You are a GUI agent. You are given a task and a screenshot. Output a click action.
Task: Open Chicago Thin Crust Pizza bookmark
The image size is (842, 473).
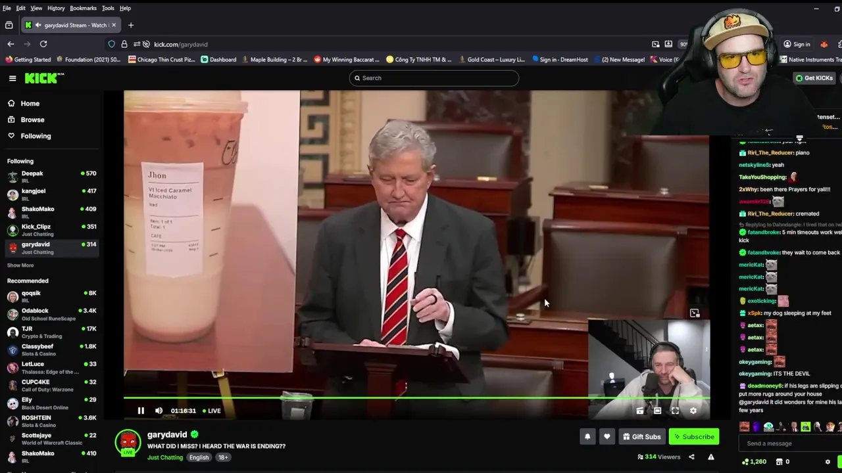162,59
